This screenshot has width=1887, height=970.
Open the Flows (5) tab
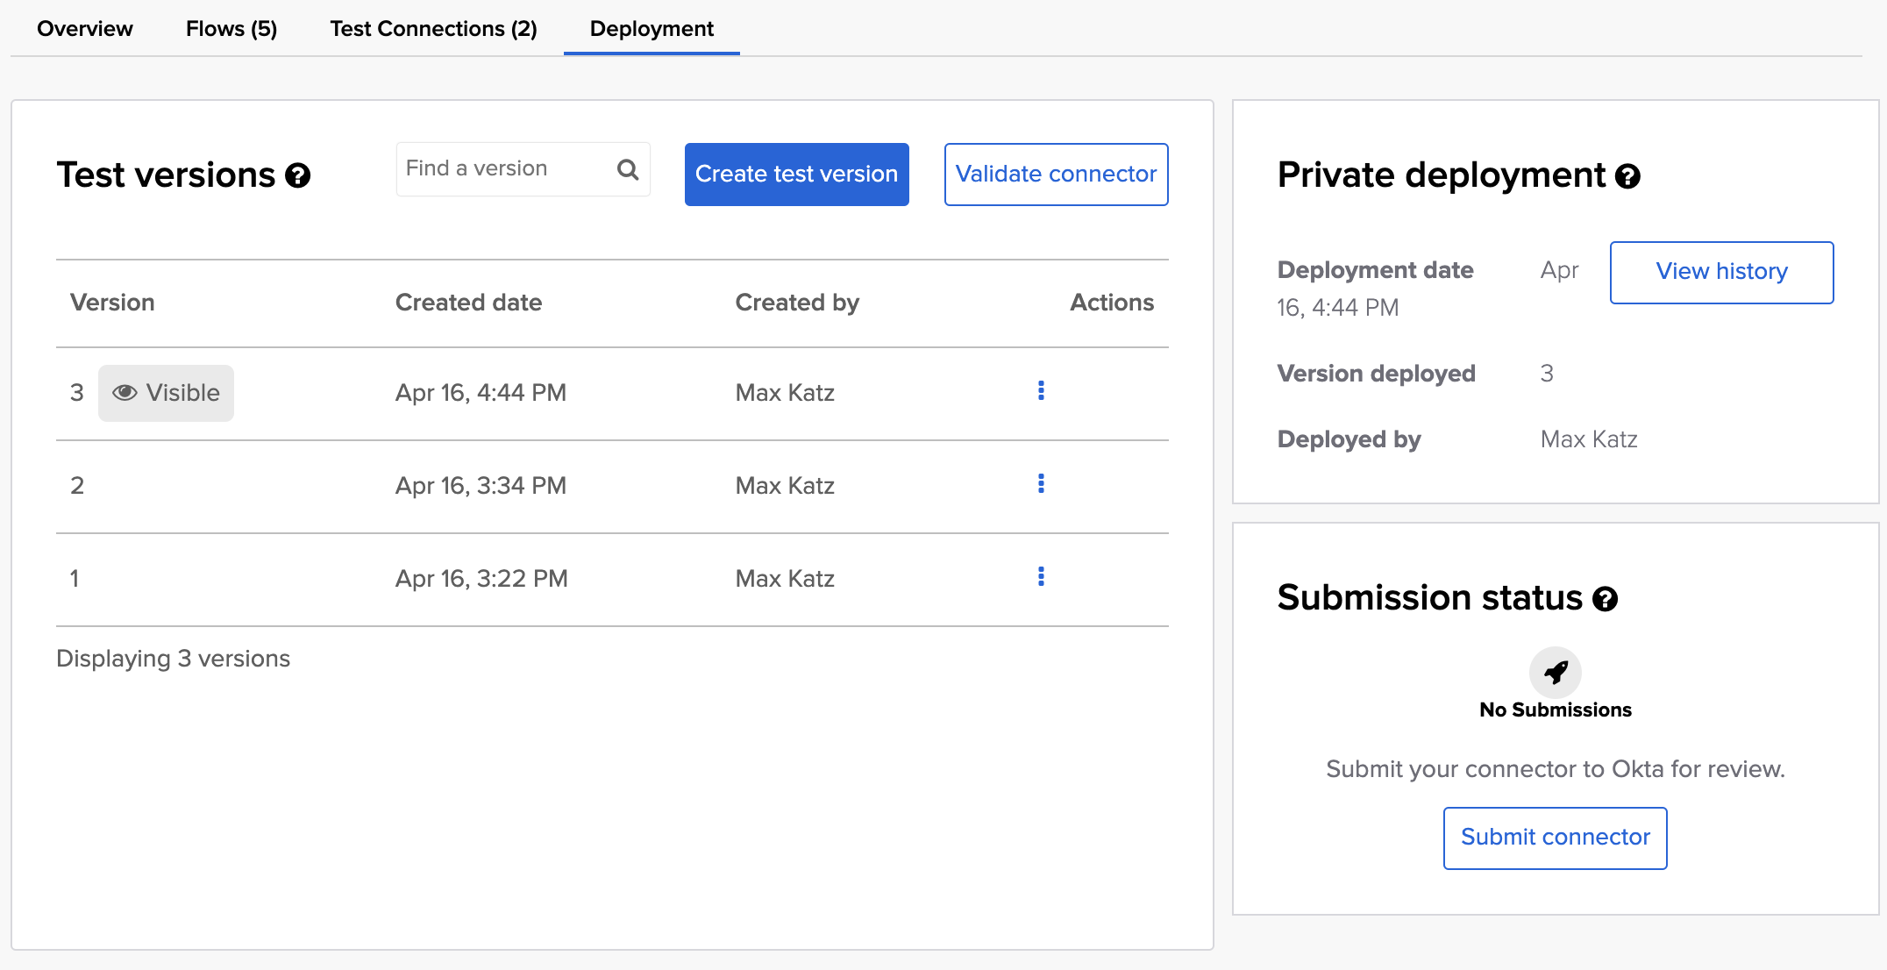click(231, 29)
